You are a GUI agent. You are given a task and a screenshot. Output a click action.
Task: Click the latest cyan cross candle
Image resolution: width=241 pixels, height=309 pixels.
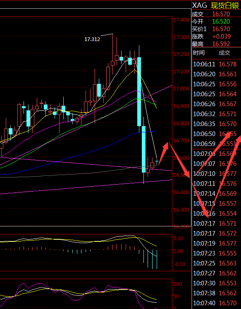click(157, 162)
